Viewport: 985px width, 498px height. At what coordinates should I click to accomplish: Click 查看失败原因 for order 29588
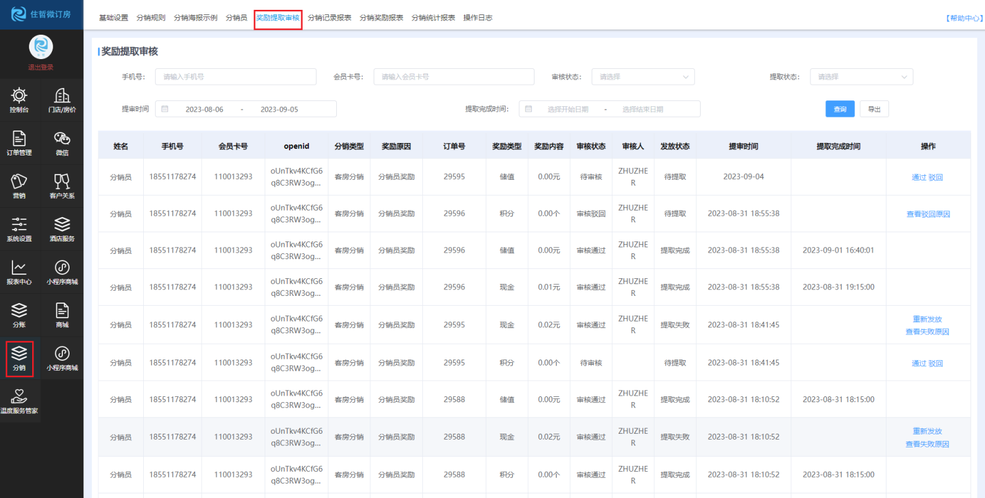[x=928, y=444]
